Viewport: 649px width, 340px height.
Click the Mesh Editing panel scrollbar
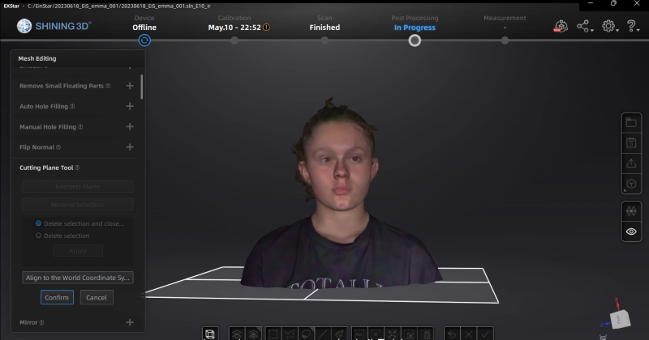(141, 87)
